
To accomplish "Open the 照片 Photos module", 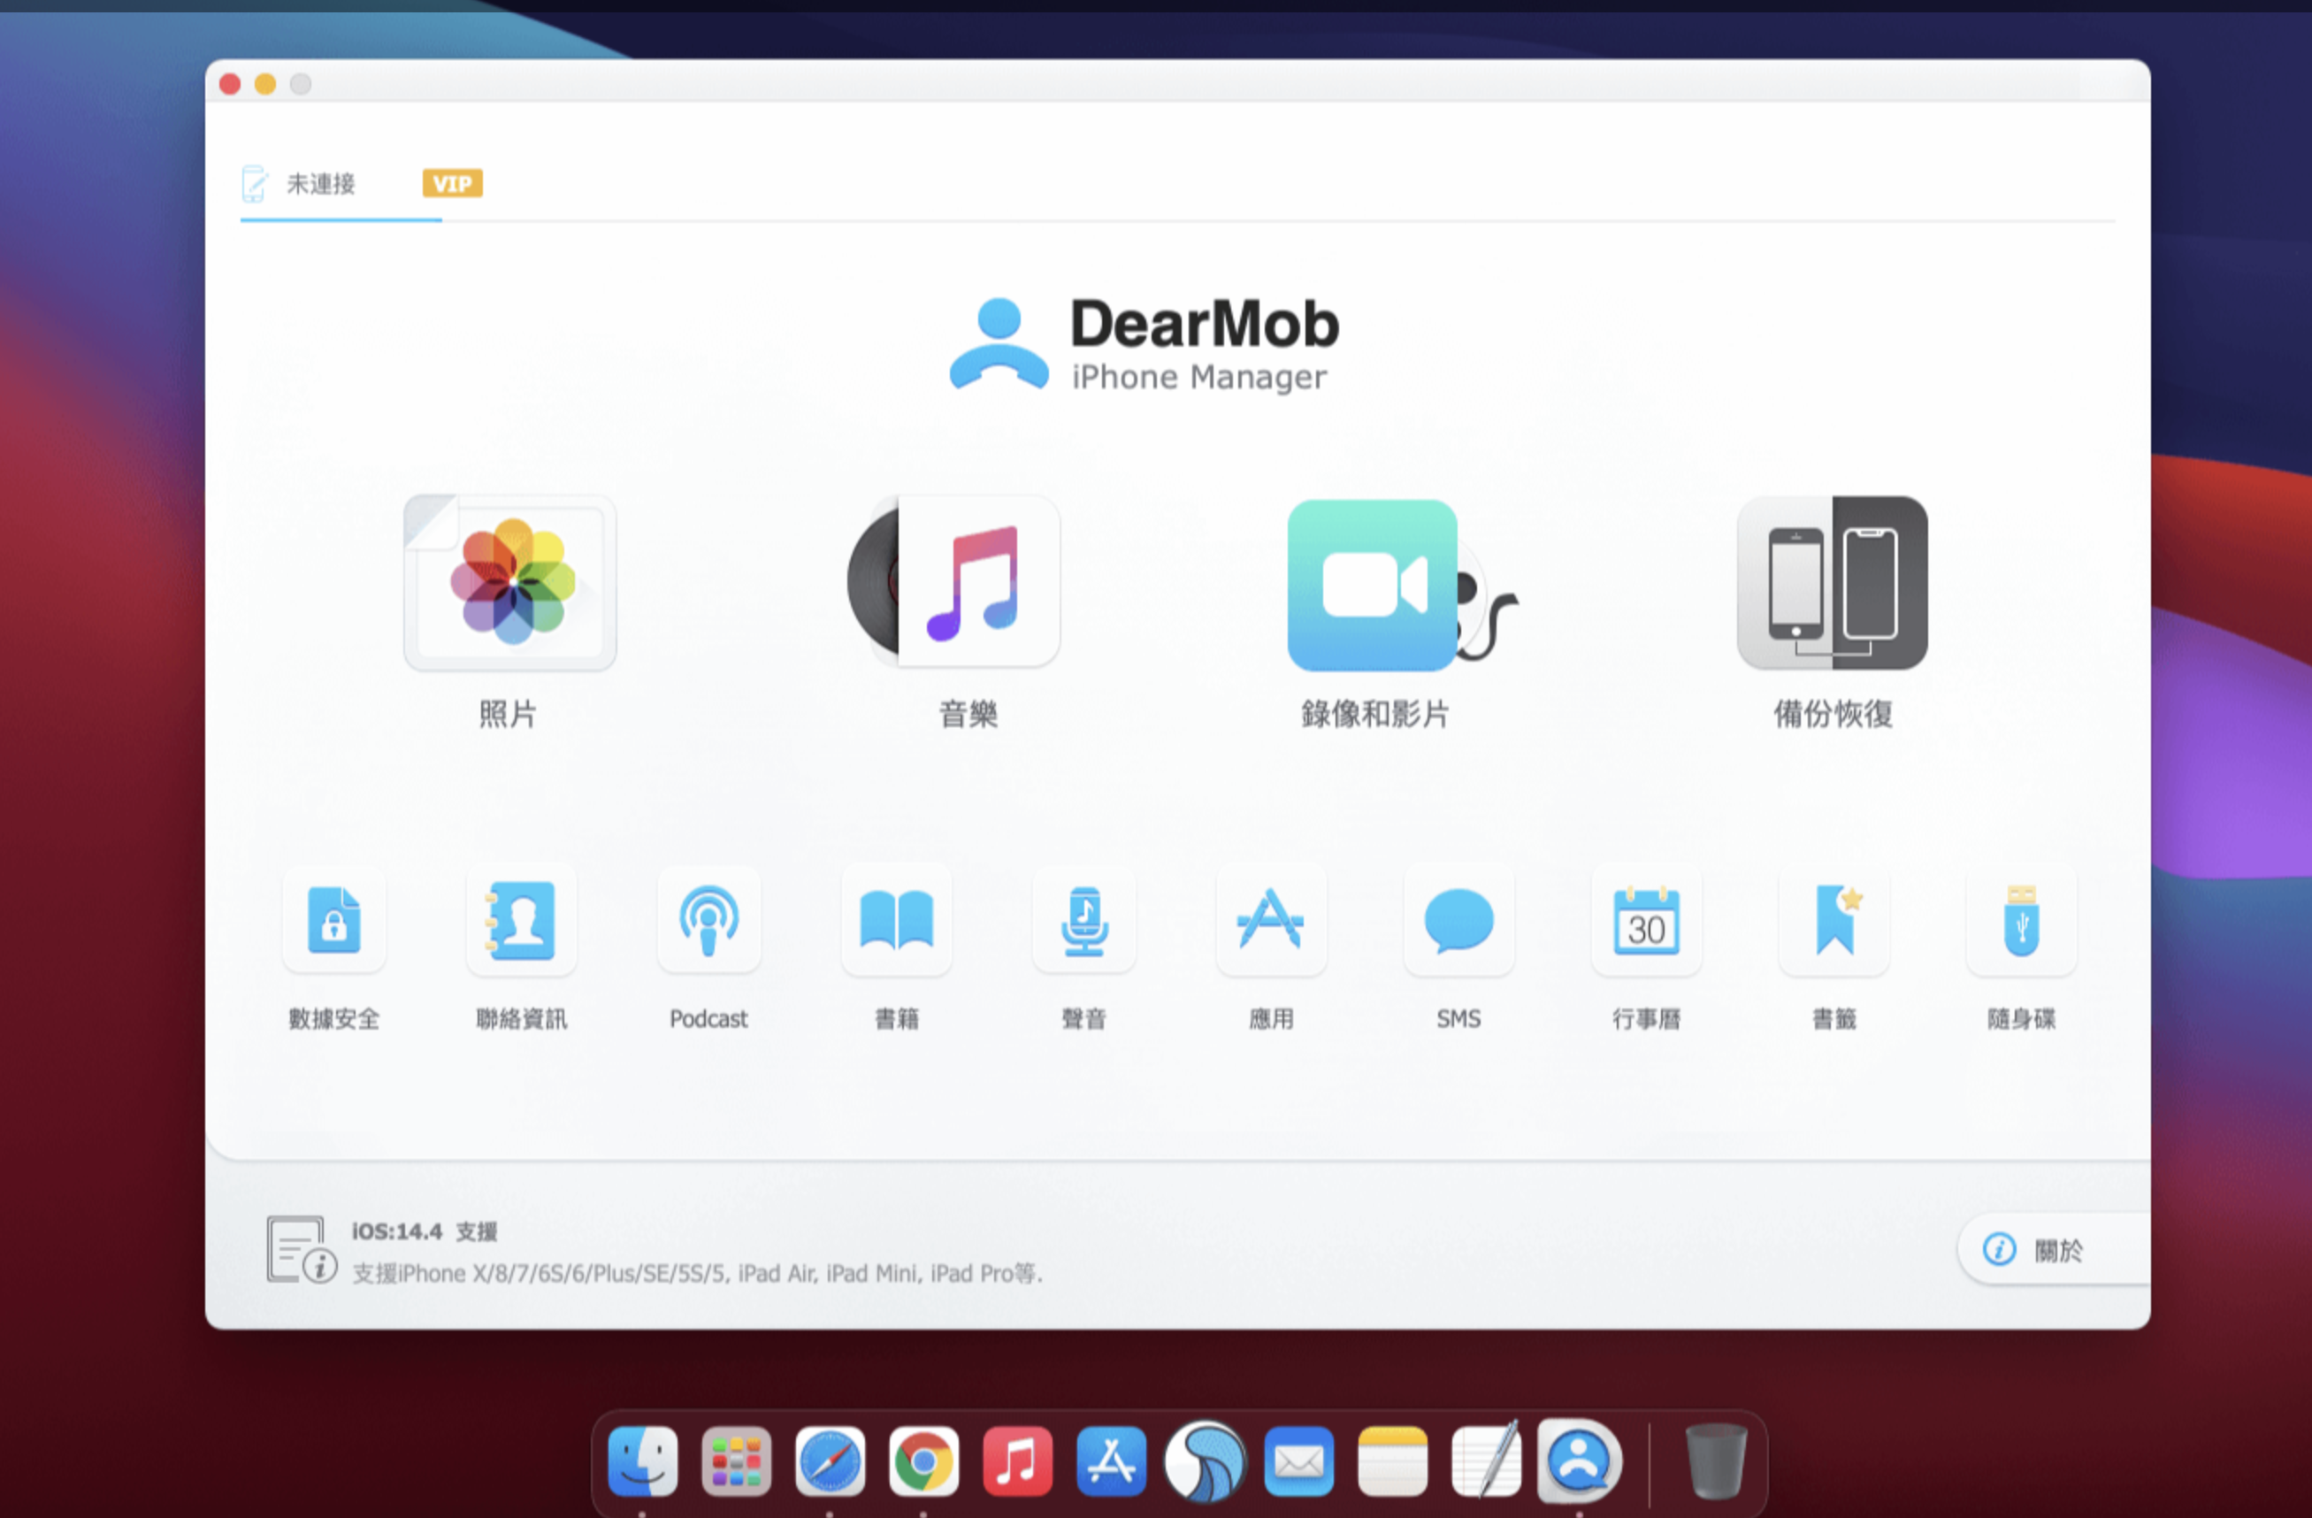I will click(x=510, y=582).
